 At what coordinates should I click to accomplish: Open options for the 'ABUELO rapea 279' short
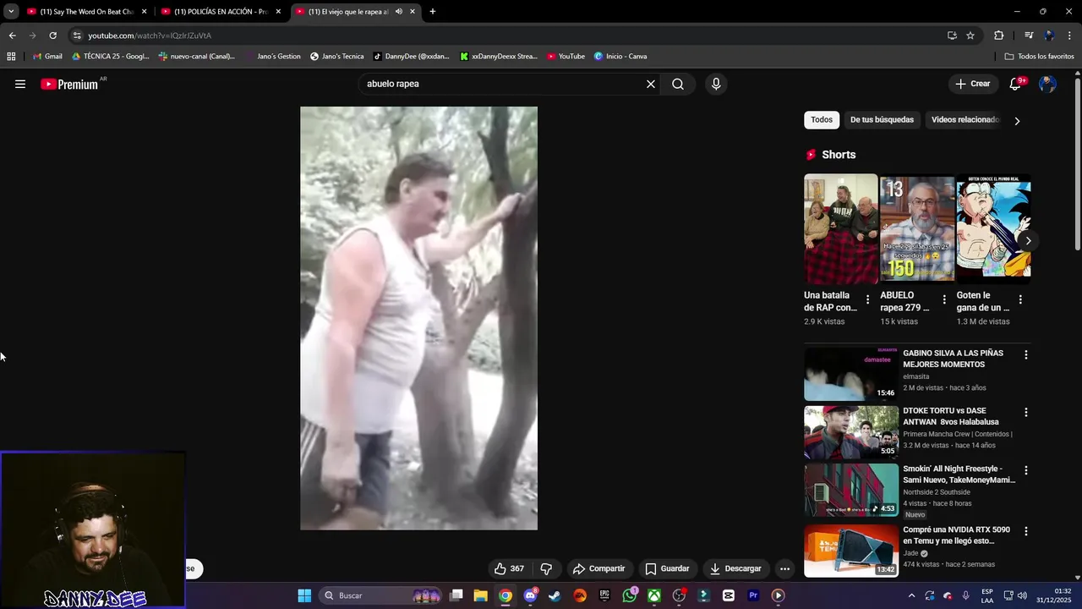click(x=944, y=299)
